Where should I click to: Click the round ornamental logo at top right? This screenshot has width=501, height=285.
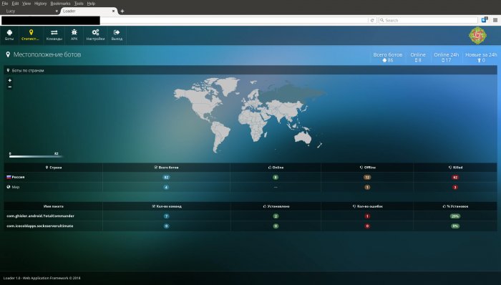477,36
